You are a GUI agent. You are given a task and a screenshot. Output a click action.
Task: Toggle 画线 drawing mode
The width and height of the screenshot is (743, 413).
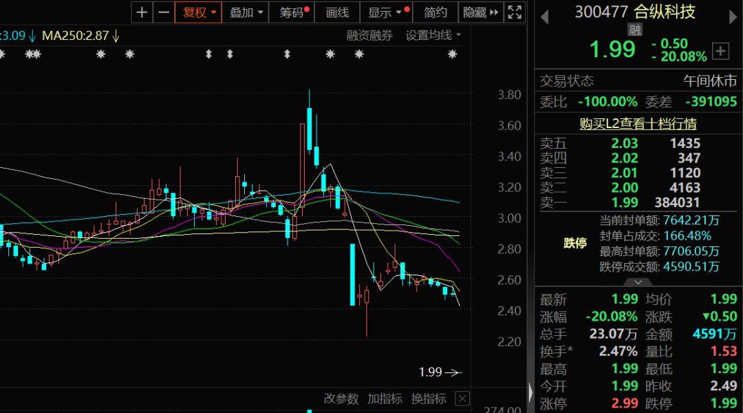(337, 12)
